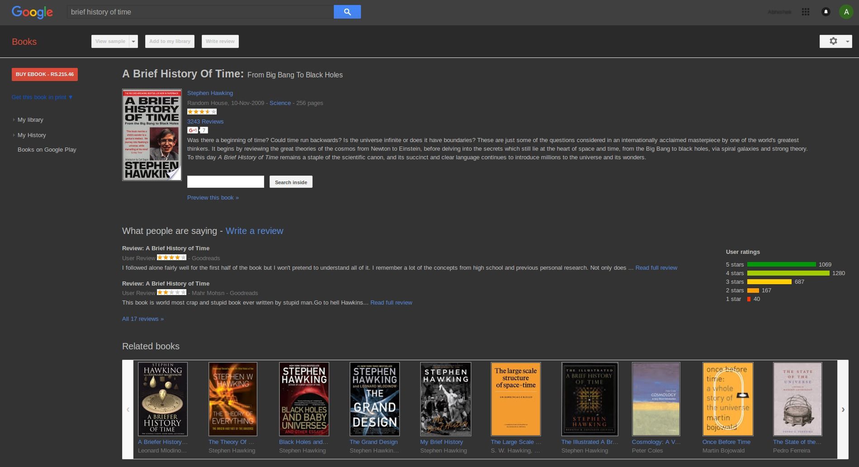Image resolution: width=859 pixels, height=467 pixels.
Task: Open Black Holes and title link
Action: point(304,442)
